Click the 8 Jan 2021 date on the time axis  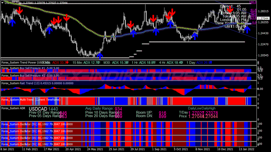(x=7, y=149)
